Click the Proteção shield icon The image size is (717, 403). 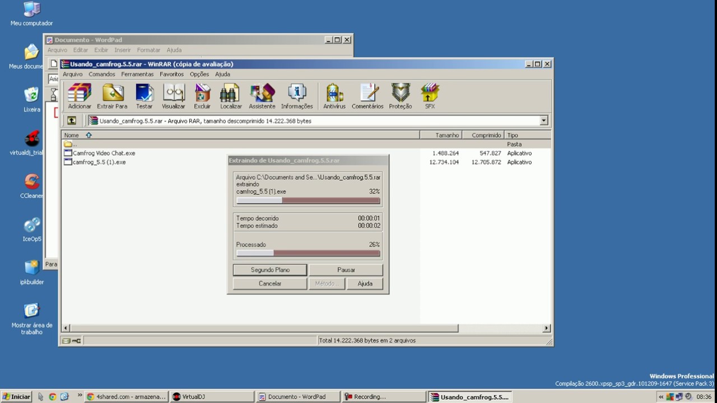click(401, 96)
